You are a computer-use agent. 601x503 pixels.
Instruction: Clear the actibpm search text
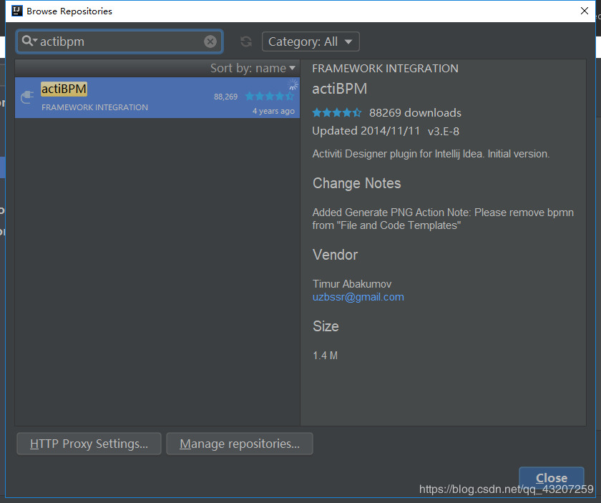pos(210,41)
